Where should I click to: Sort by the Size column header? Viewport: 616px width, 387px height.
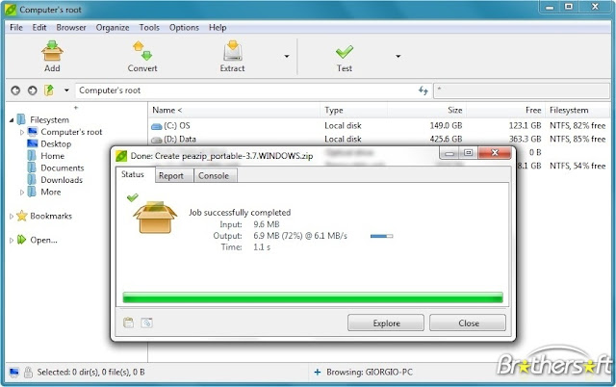(427, 111)
